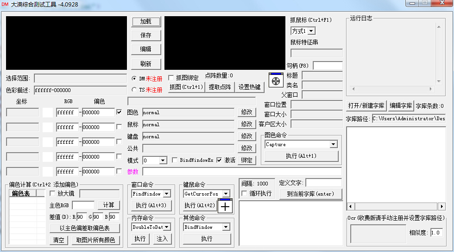The height and width of the screenshot is (252, 454).
Task: Click the 相似度 field showing 1.0
Action: coord(436,233)
